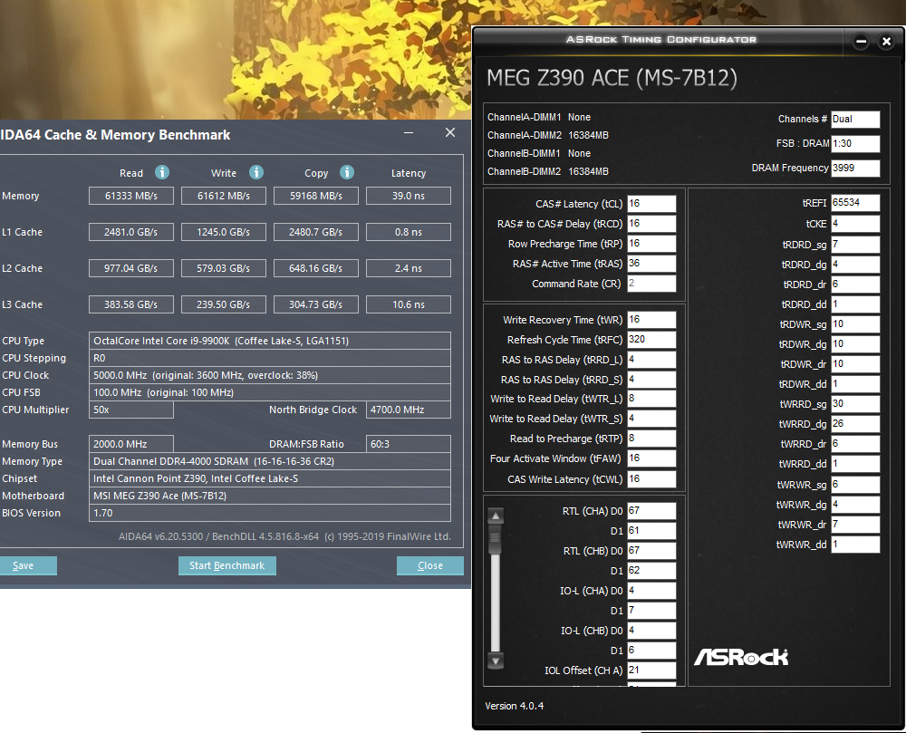Click the Close button in AIDA64
This screenshot has height=733, width=906.
429,565
